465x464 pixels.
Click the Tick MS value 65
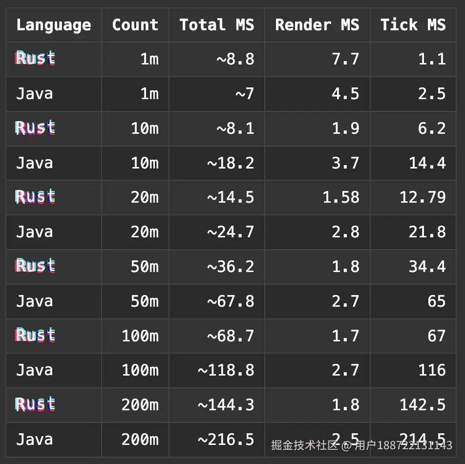click(x=437, y=301)
